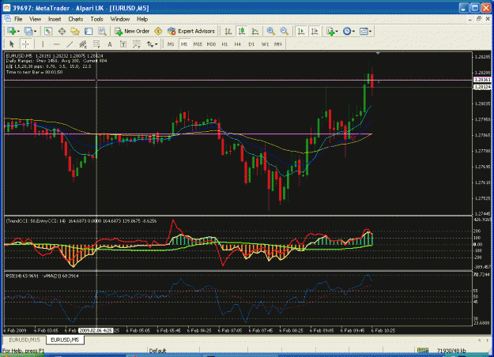Toggle chart Auto Scroll
494x357 pixels.
tap(301, 31)
